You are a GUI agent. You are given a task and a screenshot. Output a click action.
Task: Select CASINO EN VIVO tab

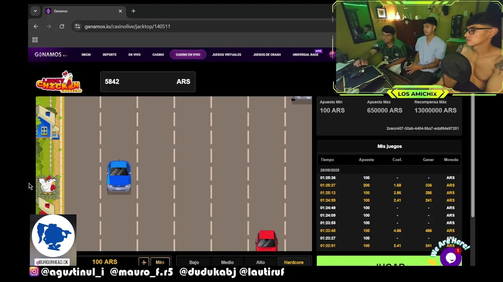click(188, 54)
